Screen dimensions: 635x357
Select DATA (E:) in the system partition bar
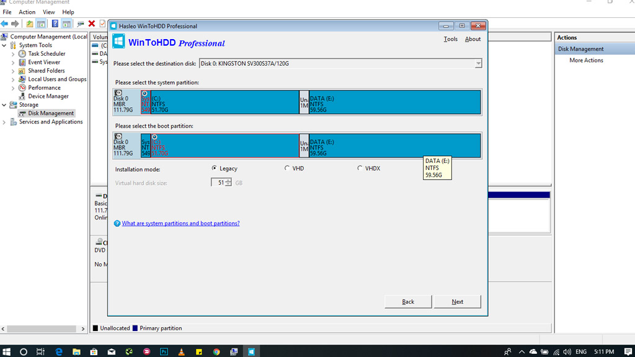394,102
